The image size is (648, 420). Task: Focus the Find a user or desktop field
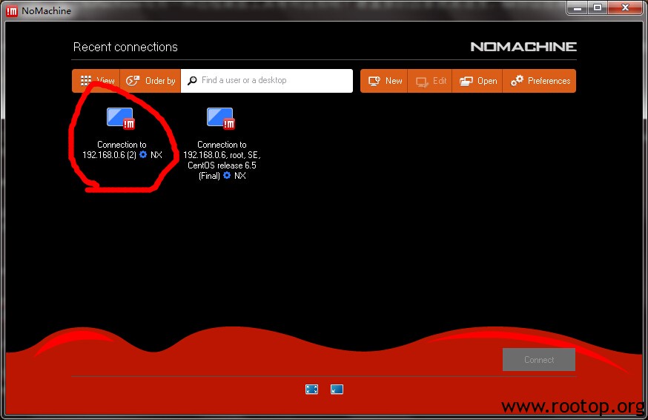point(267,81)
